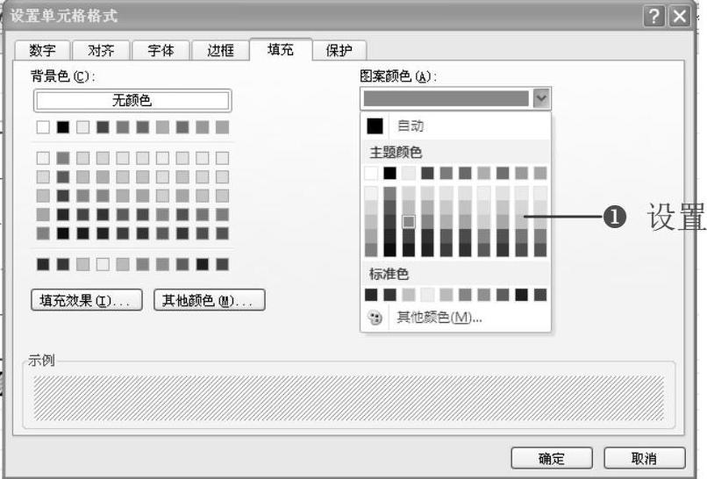Confirm with the 确定 button

click(552, 458)
